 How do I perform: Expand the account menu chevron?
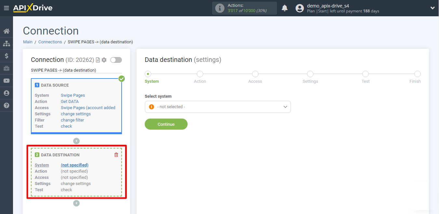pos(432,8)
